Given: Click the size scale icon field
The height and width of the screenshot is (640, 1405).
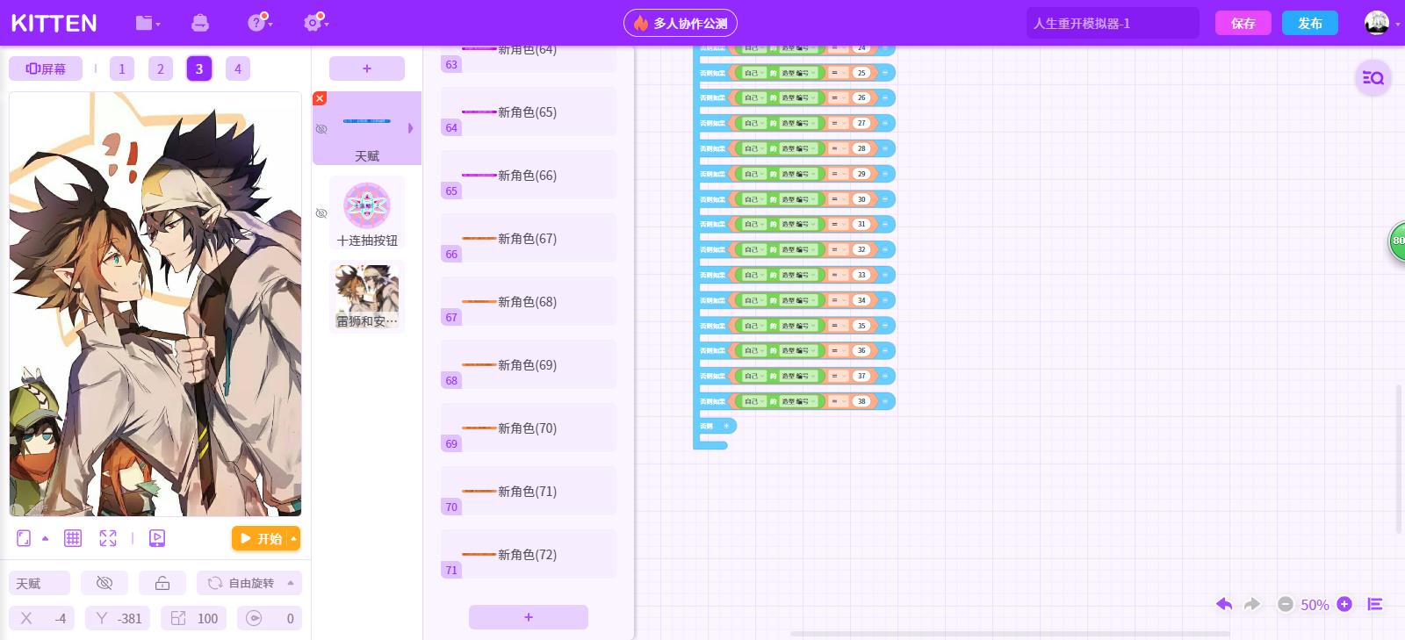Looking at the screenshot, I should coord(194,618).
